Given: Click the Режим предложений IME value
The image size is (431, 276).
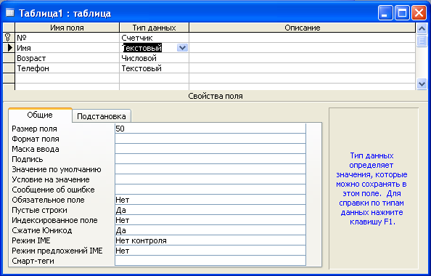Looking at the screenshot, I should pos(210,251).
